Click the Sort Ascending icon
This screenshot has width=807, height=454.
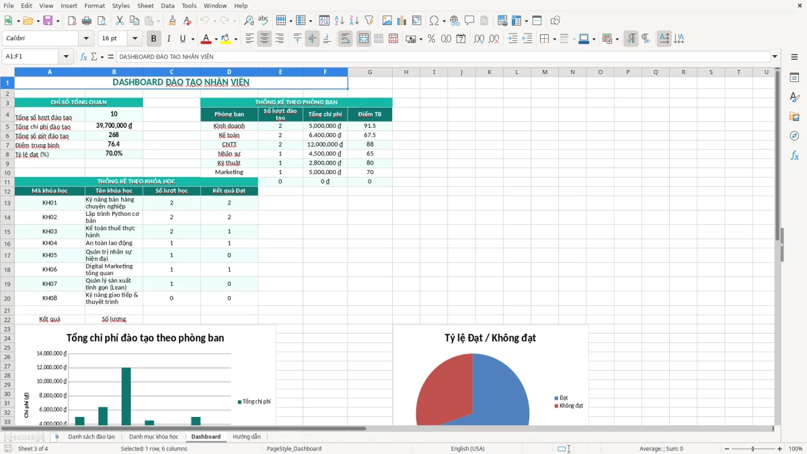[x=340, y=21]
